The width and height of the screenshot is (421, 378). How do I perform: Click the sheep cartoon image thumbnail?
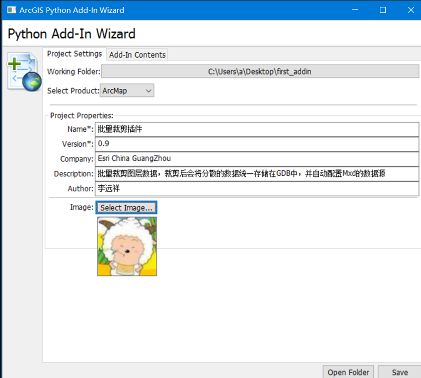[127, 246]
